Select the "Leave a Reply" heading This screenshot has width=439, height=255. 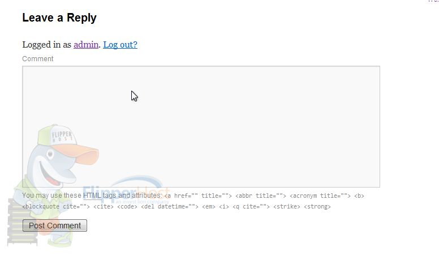[59, 18]
